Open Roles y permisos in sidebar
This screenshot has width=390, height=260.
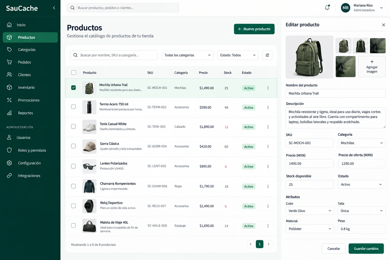tap(30, 150)
